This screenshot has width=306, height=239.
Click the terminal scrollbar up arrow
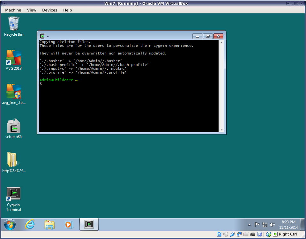(221, 42)
